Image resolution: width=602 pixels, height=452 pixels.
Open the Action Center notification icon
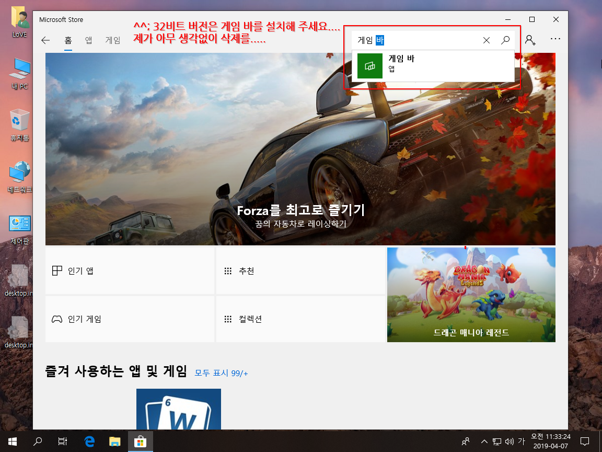coord(585,441)
